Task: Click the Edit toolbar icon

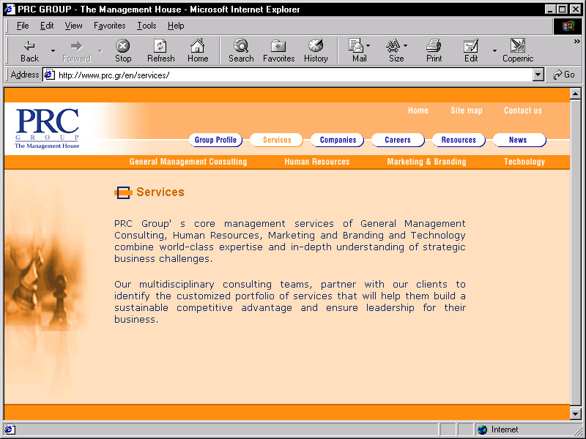Action: 470,46
